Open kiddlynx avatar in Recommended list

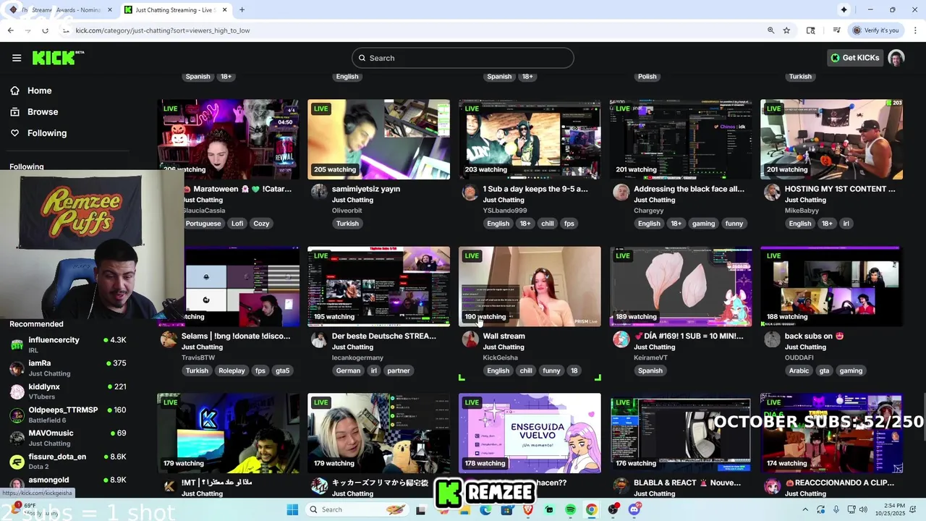tap(17, 391)
